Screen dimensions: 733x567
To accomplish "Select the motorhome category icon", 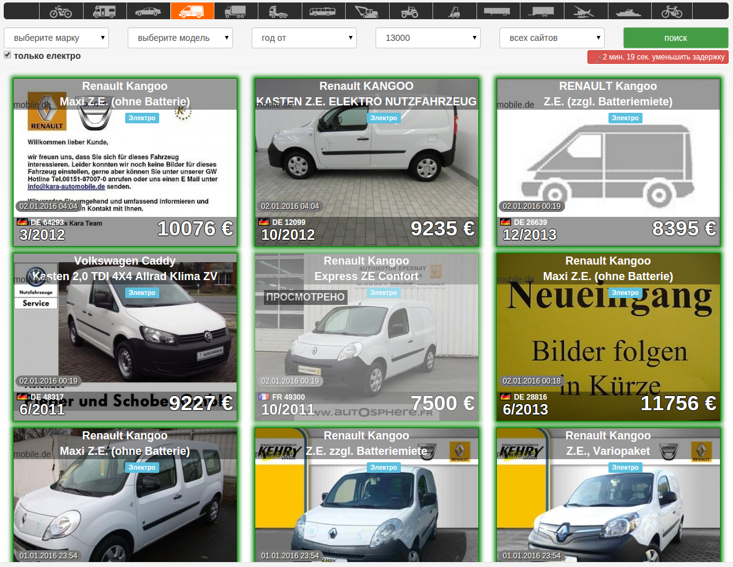I will 104,11.
